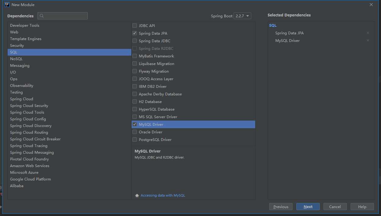Image resolution: width=381 pixels, height=216 pixels.
Task: Select Developer Tools category
Action: (x=69, y=26)
